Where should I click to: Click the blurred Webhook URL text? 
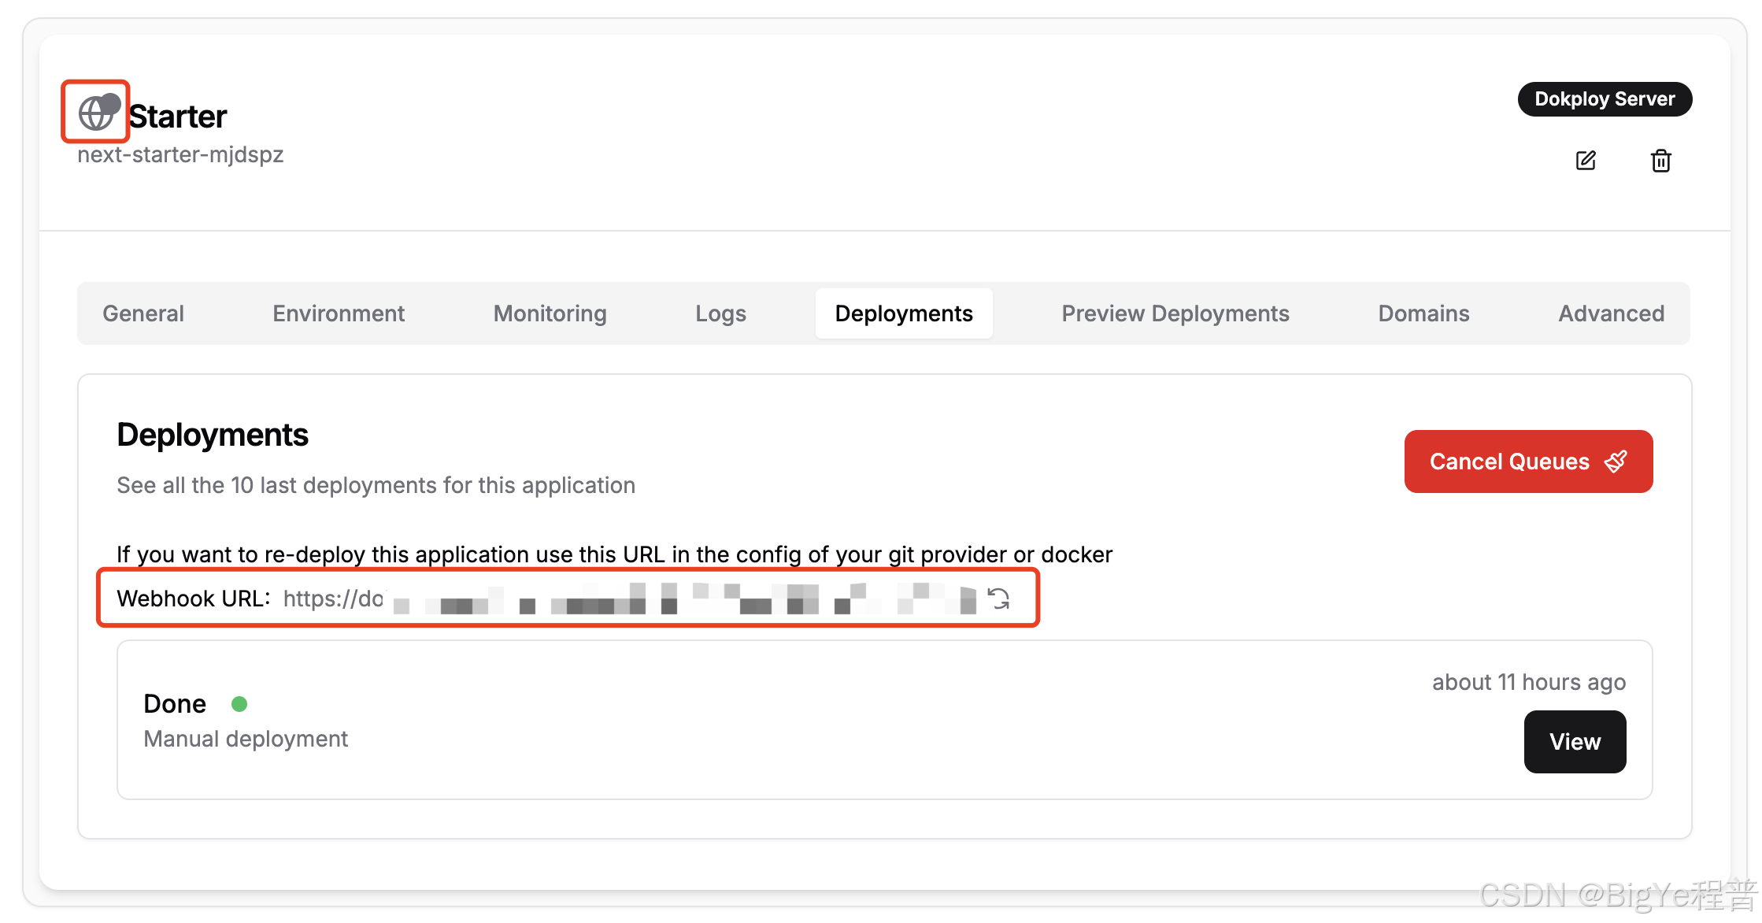click(630, 599)
